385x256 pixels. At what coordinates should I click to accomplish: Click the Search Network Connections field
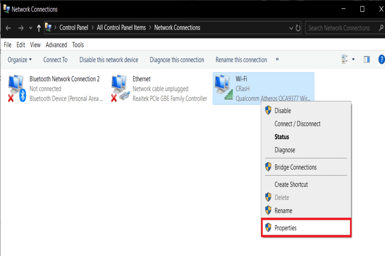340,28
